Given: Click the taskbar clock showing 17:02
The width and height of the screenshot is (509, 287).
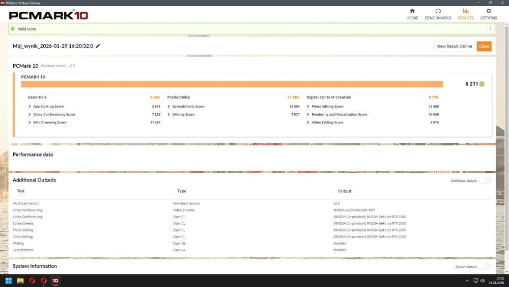Looking at the screenshot, I should [496, 280].
